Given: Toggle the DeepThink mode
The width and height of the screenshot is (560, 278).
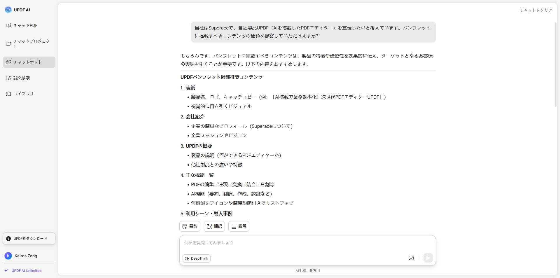Looking at the screenshot, I should (x=197, y=258).
